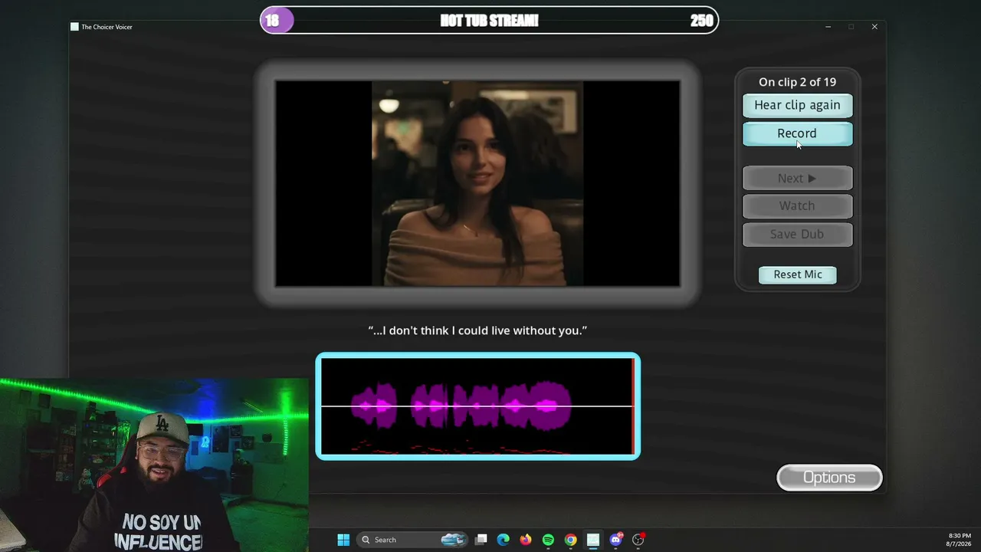Click the purple audio waveform display
Image resolution: width=981 pixels, height=552 pixels.
click(477, 406)
